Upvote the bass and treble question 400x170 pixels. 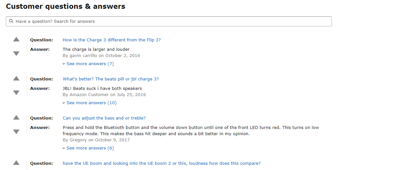tap(16, 118)
